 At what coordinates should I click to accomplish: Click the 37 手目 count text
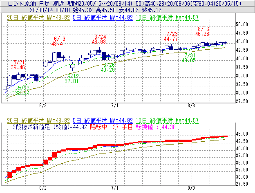(x=123, y=127)
